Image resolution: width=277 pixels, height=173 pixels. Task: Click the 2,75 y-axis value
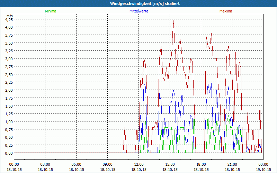pos(9,66)
